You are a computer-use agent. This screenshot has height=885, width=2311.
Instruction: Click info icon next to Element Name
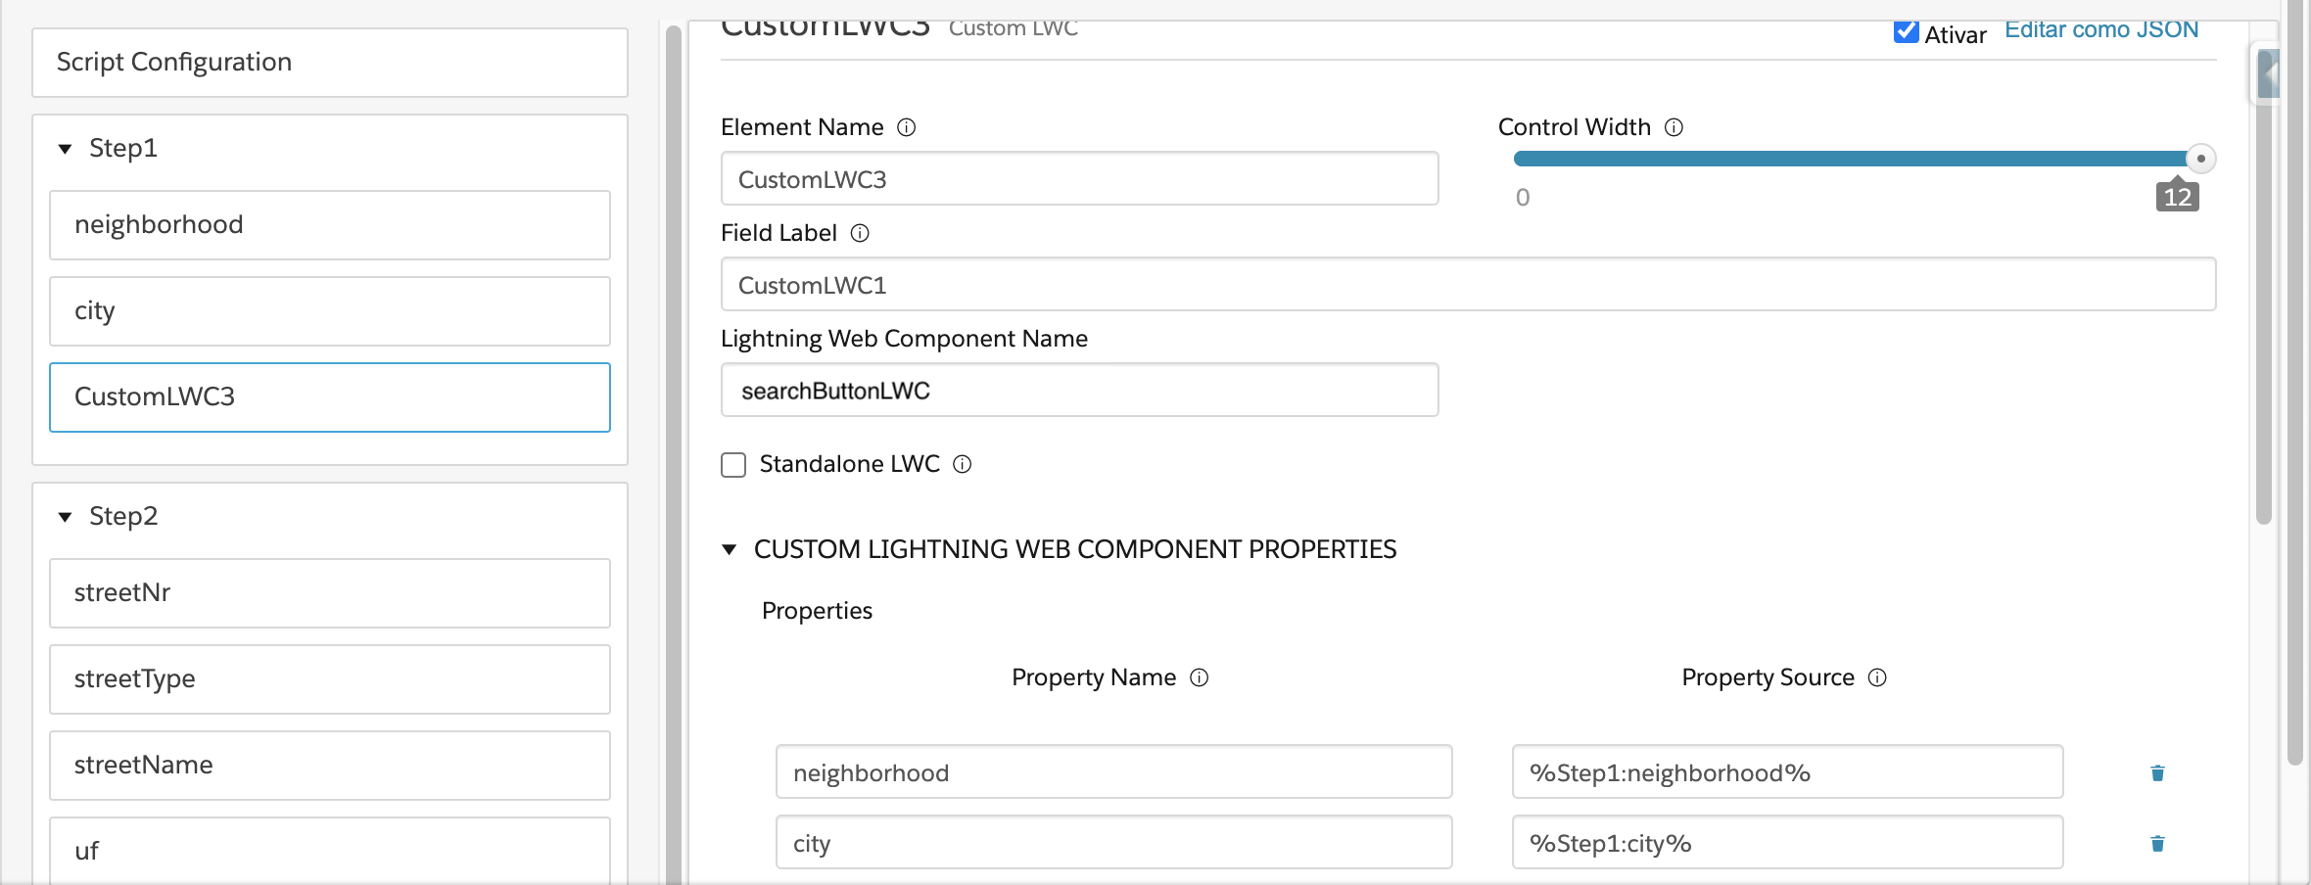[x=907, y=127]
